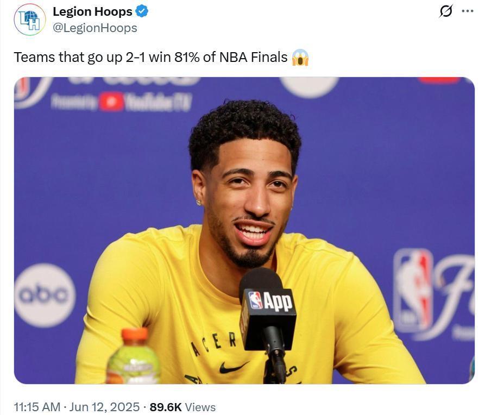Open the three-dot more options menu
This screenshot has height=415, width=485.
pos(468,11)
